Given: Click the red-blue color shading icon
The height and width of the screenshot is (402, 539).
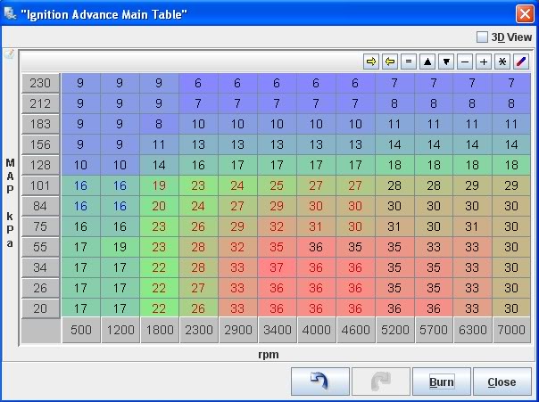Looking at the screenshot, I should click(x=521, y=62).
